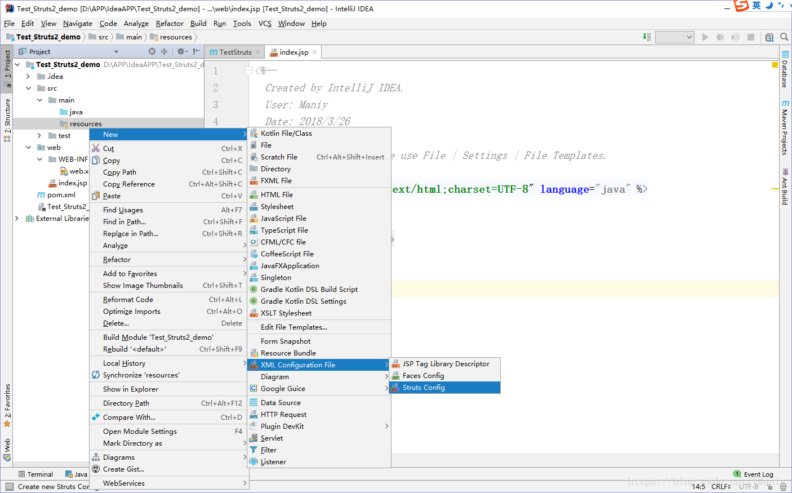Open the Project Structure icon in toolbar
Screen dimensions: 792x493
(x=769, y=37)
